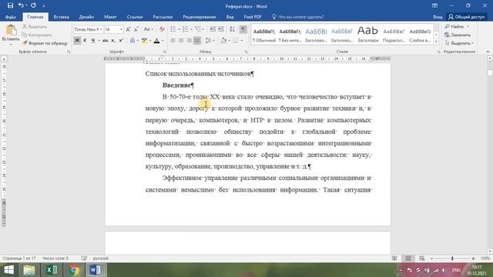Open the font color dropdown arrow

163,41
